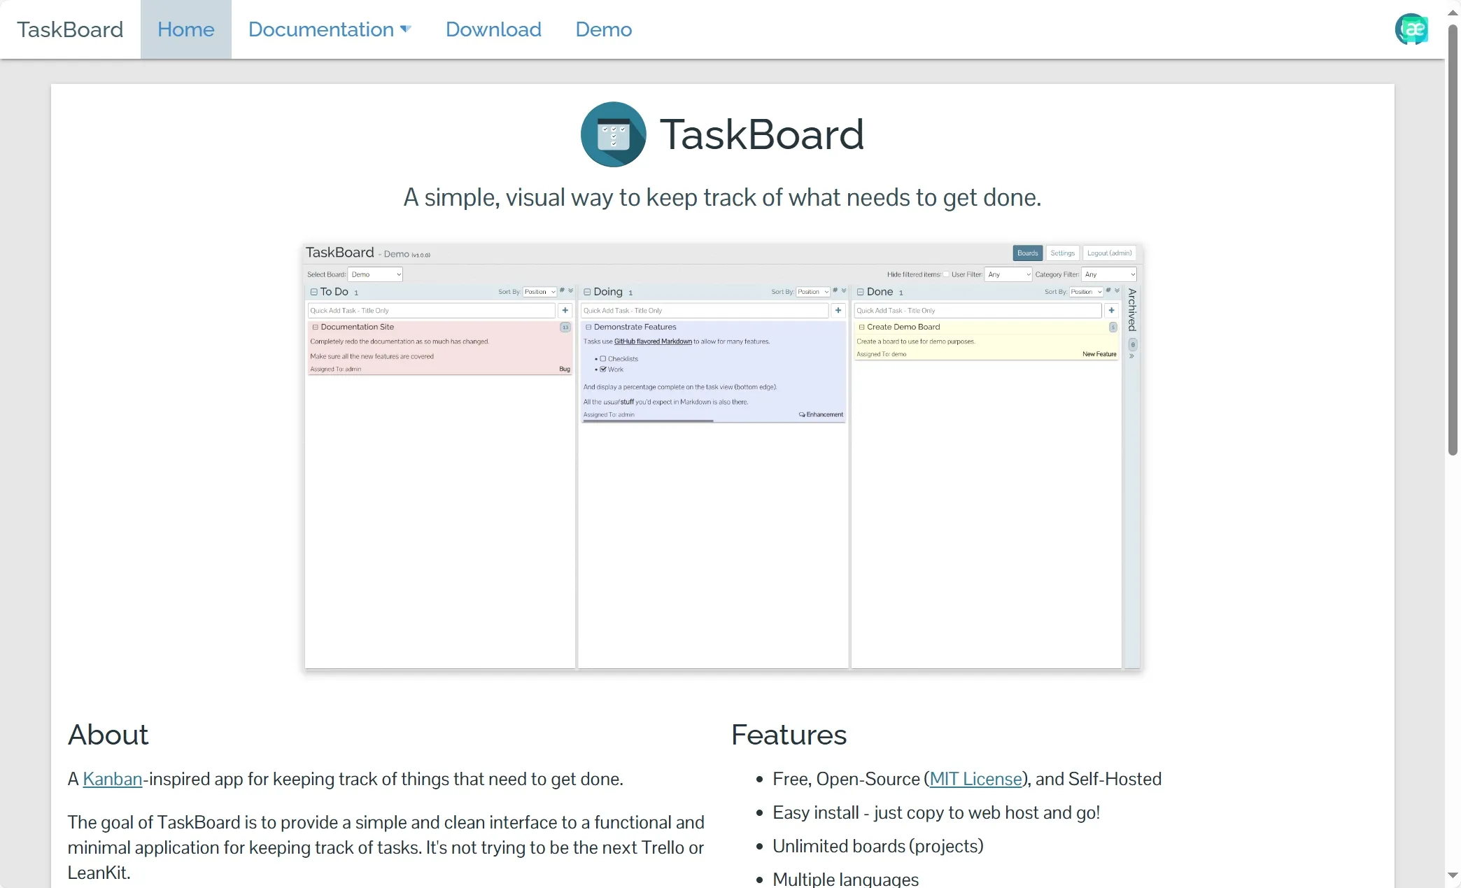Click the 13 points badge on Documentation Site
Screen dimensions: 1461x888
click(565, 327)
